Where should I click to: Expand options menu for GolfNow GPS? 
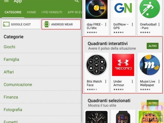tap(132, 24)
